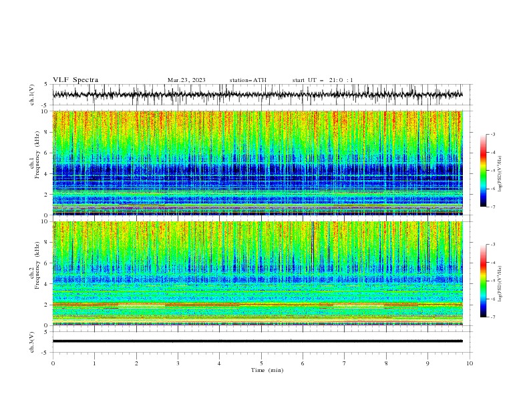Click time axis tick label "4"

[219, 363]
